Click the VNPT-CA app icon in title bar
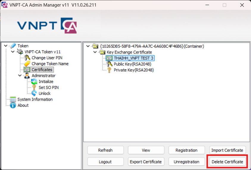The image size is (251, 170). coord(4,5)
